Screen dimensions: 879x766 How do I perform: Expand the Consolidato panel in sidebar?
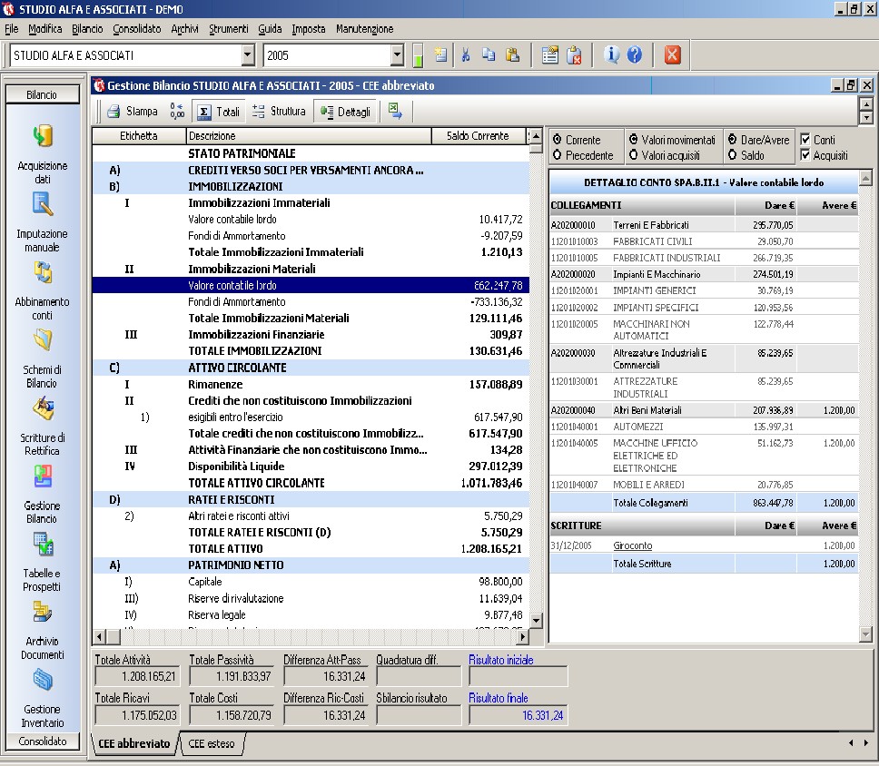(43, 741)
